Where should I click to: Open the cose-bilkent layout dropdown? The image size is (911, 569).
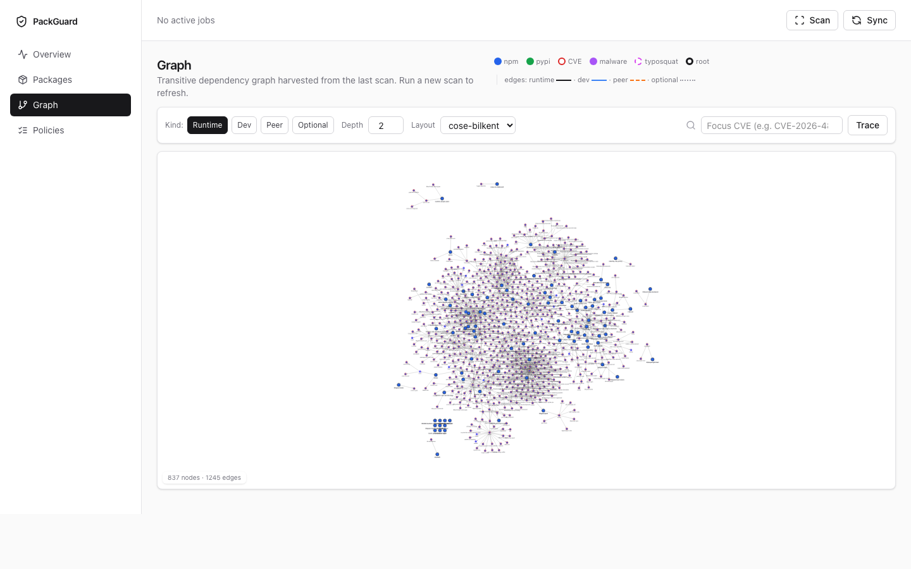[x=478, y=125]
